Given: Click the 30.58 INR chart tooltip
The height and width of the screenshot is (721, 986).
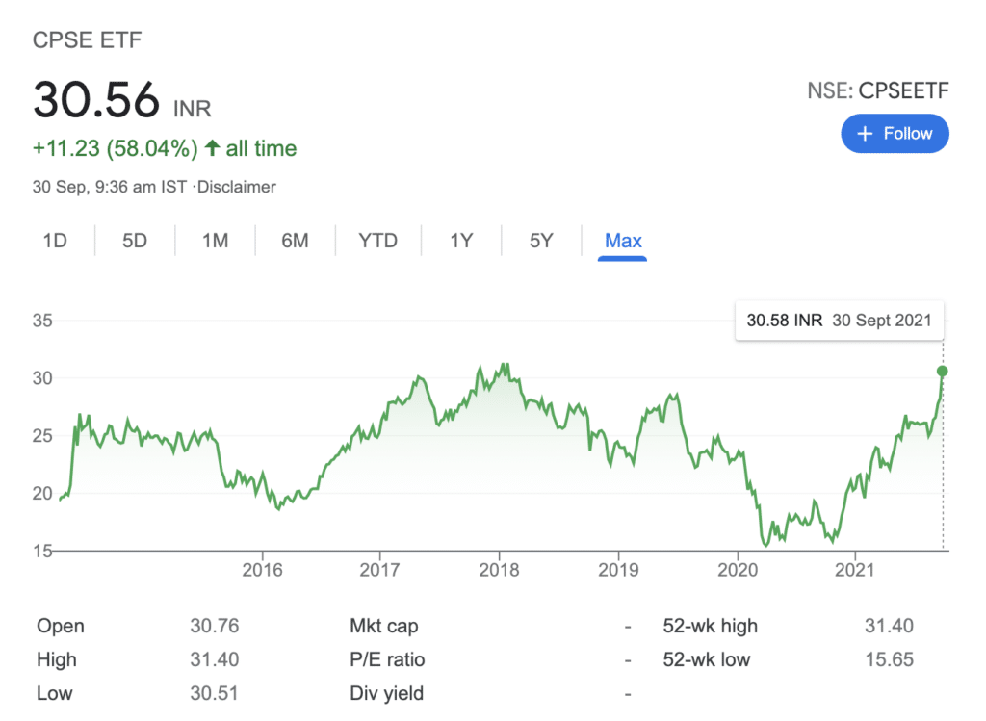Looking at the screenshot, I should pyautogui.click(x=839, y=321).
